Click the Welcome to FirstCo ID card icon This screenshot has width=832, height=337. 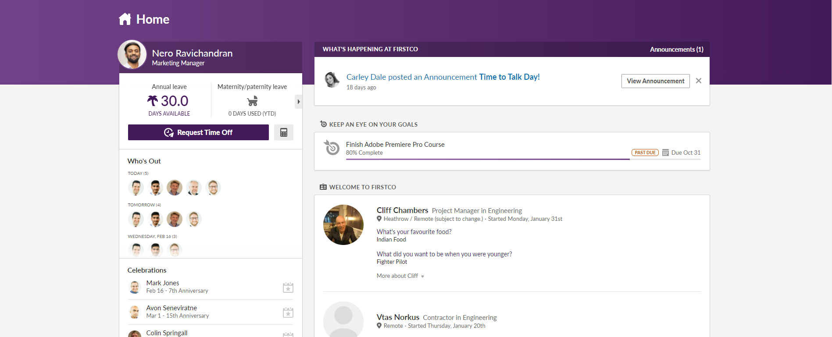323,187
